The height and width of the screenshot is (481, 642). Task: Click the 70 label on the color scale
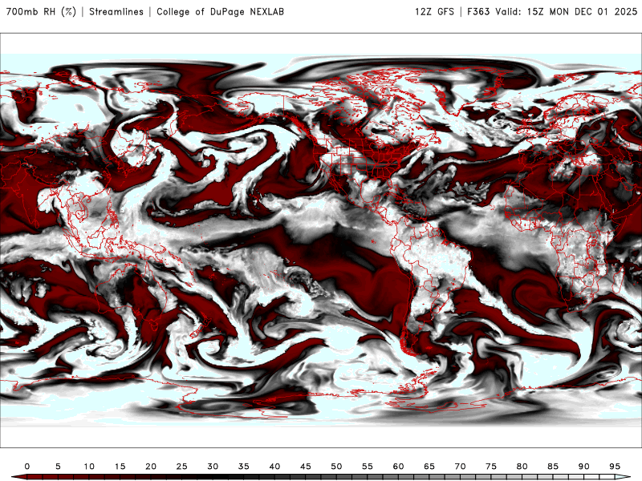pyautogui.click(x=460, y=467)
